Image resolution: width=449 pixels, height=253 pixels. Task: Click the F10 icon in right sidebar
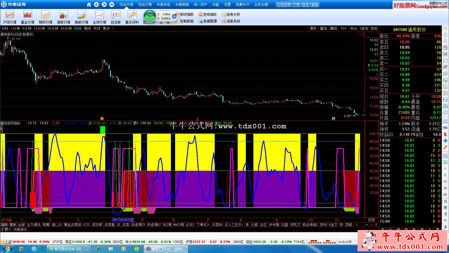(x=445, y=80)
